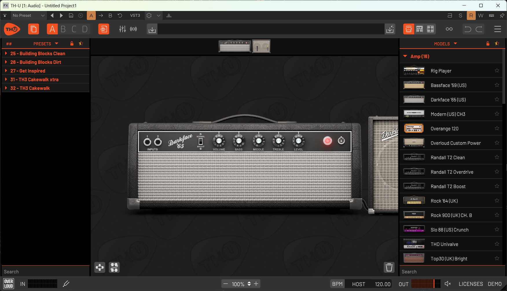The image size is (507, 291).
Task: Click the next preset arrow in host toolbar
Action: [x=61, y=16]
